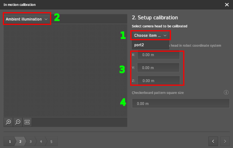
Task: Jump to step 1 in the wizard
Action: [10, 142]
